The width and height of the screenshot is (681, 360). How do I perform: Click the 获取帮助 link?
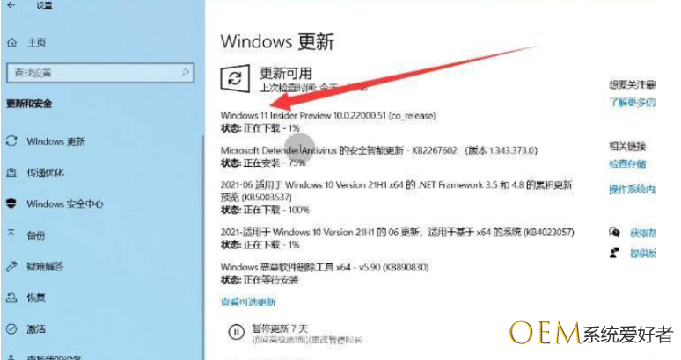click(643, 233)
